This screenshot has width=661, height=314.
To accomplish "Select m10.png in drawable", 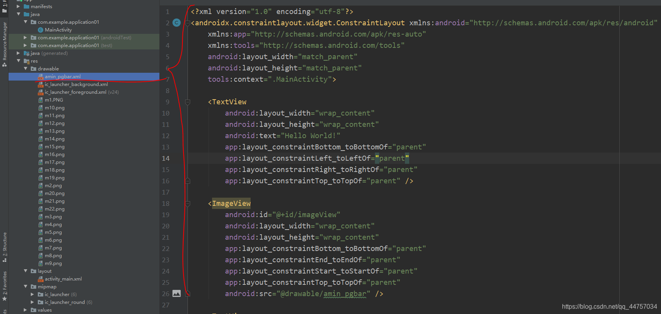I will [x=55, y=108].
